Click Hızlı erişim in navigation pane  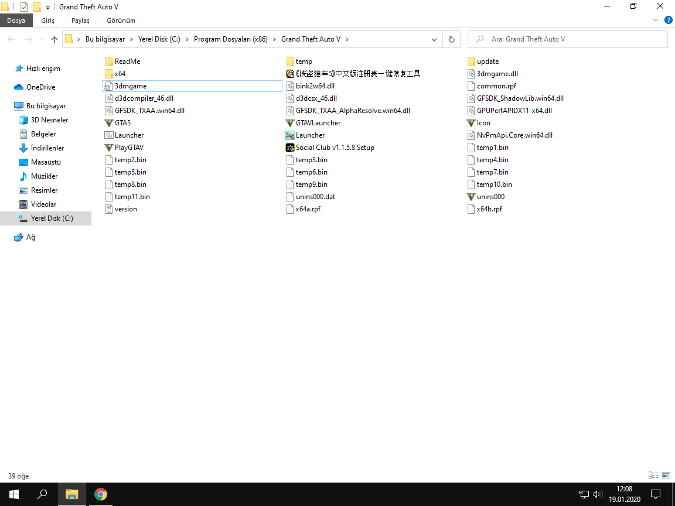point(37,69)
